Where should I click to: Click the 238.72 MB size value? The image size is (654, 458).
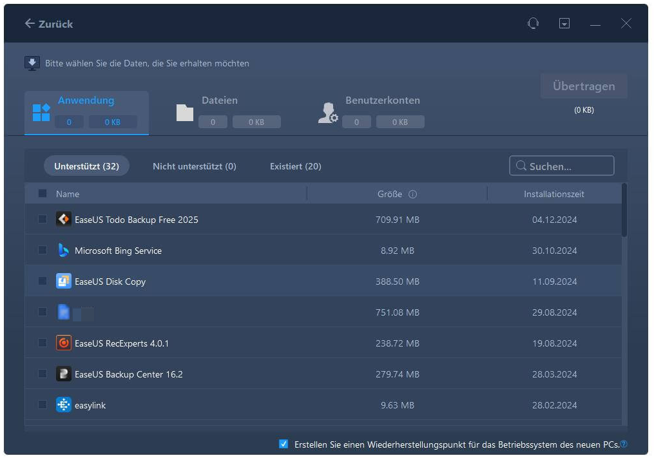(398, 343)
